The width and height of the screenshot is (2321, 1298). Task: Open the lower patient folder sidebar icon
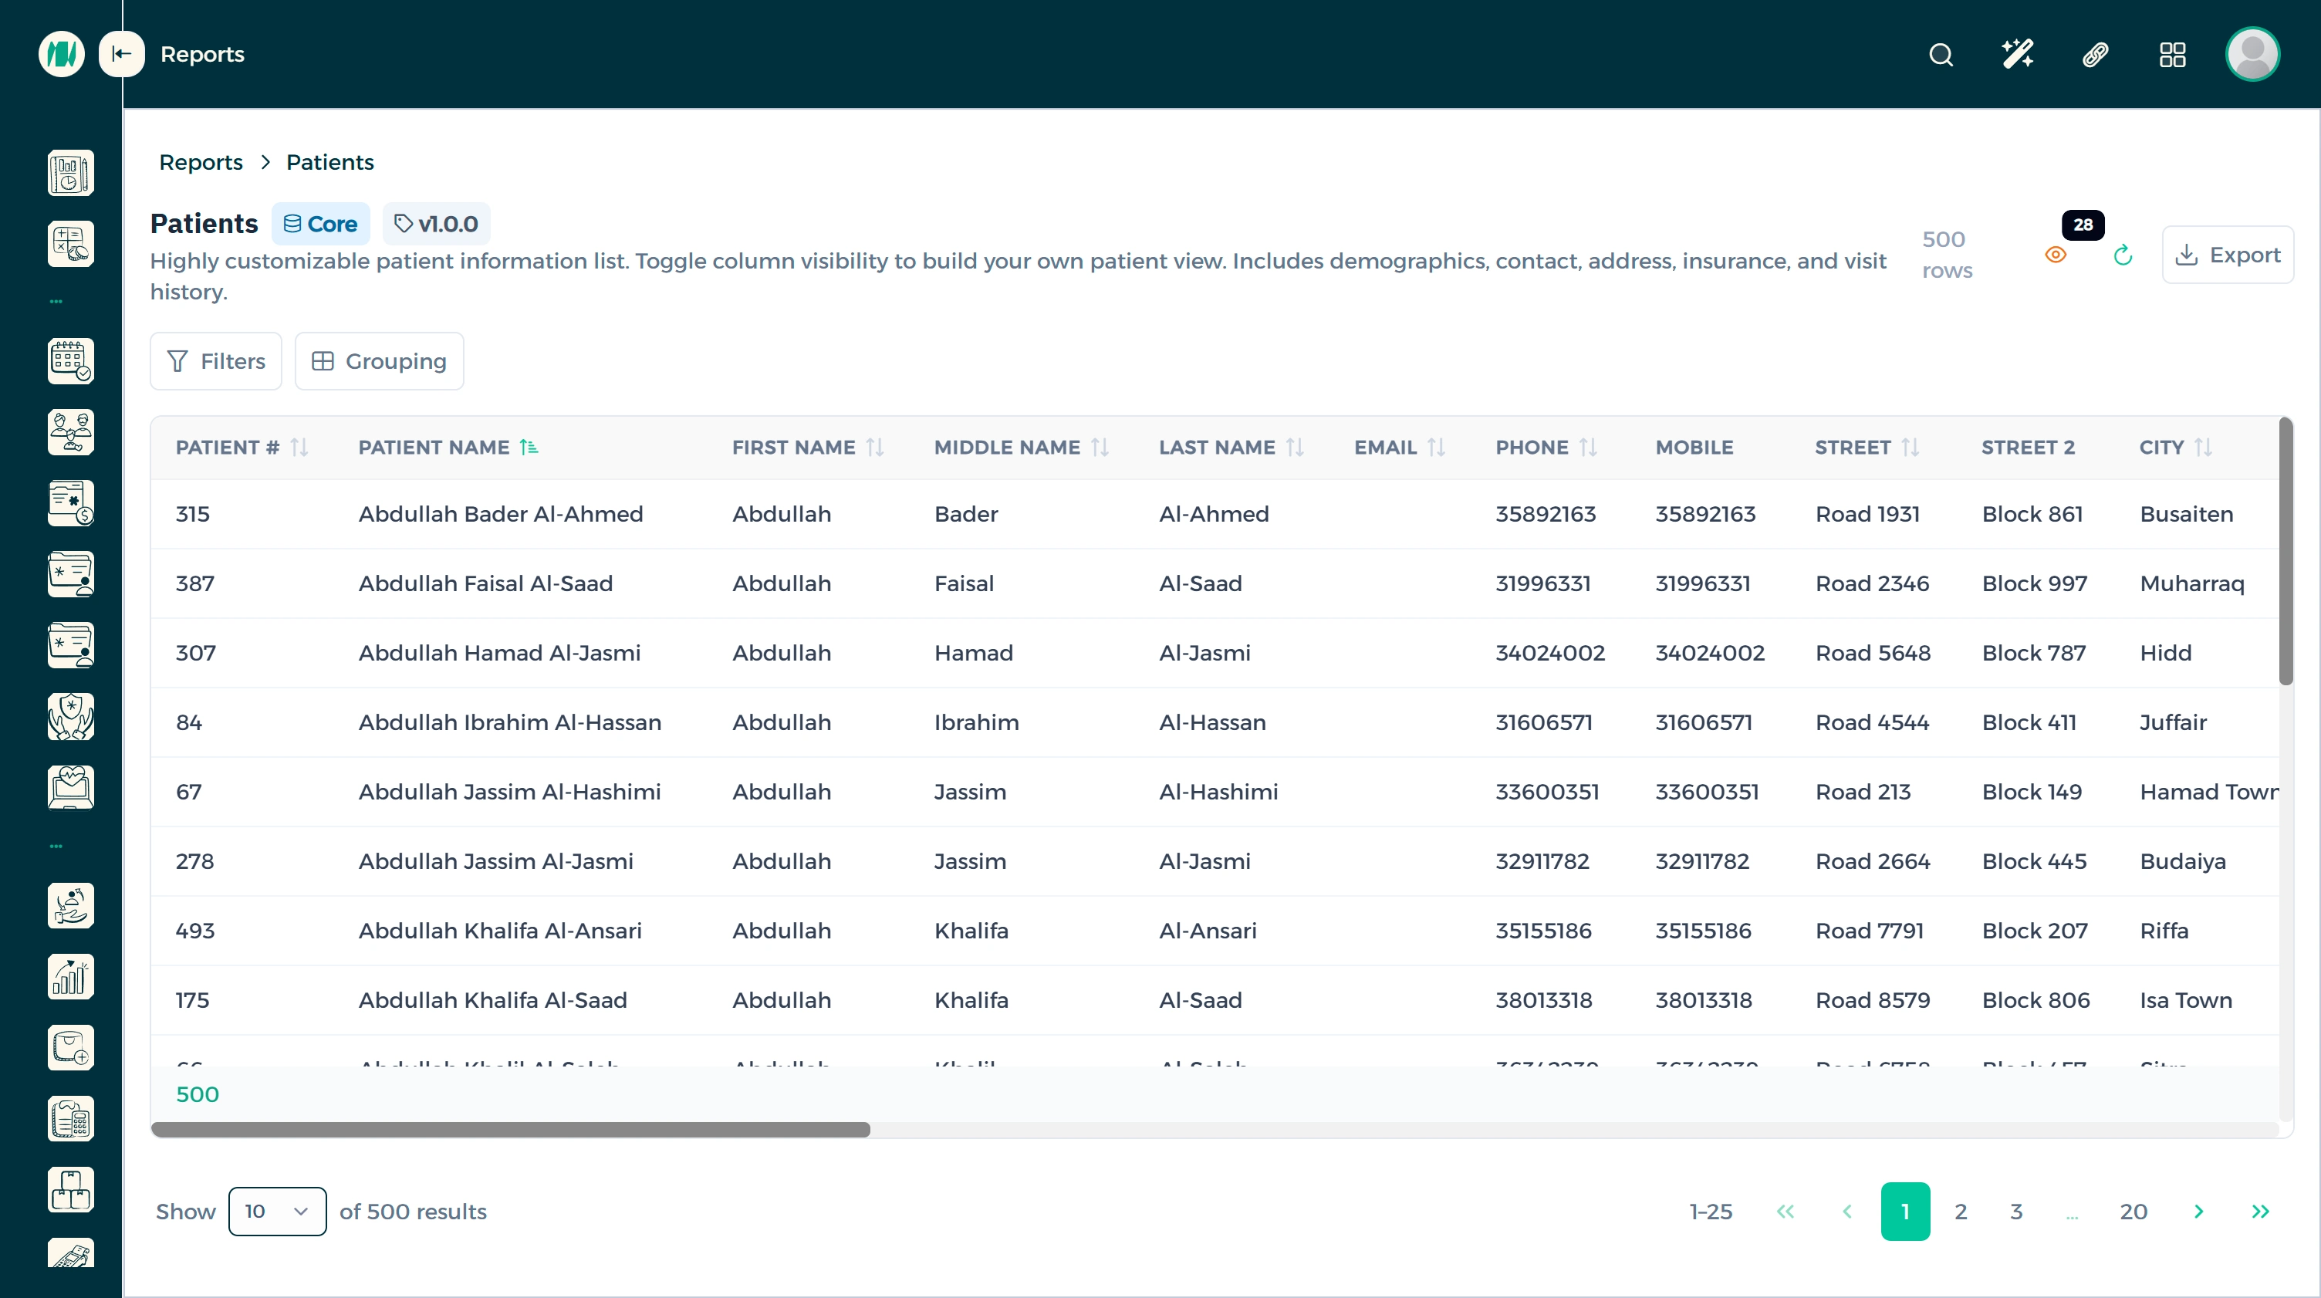[70, 645]
